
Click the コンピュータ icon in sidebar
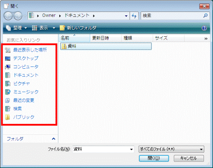pos(7,67)
